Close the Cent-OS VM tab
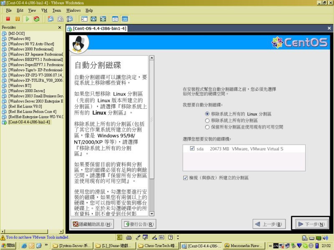Image resolution: width=334 pixels, height=250 pixels. (x=329, y=28)
